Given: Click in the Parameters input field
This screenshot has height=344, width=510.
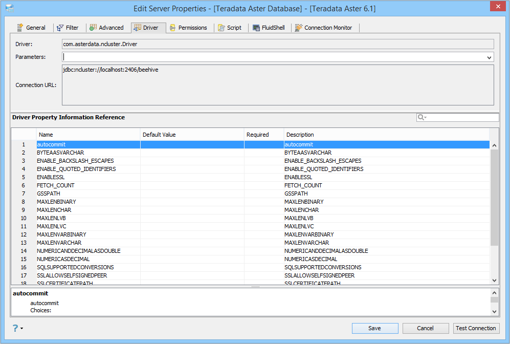Looking at the screenshot, I should click(273, 57).
